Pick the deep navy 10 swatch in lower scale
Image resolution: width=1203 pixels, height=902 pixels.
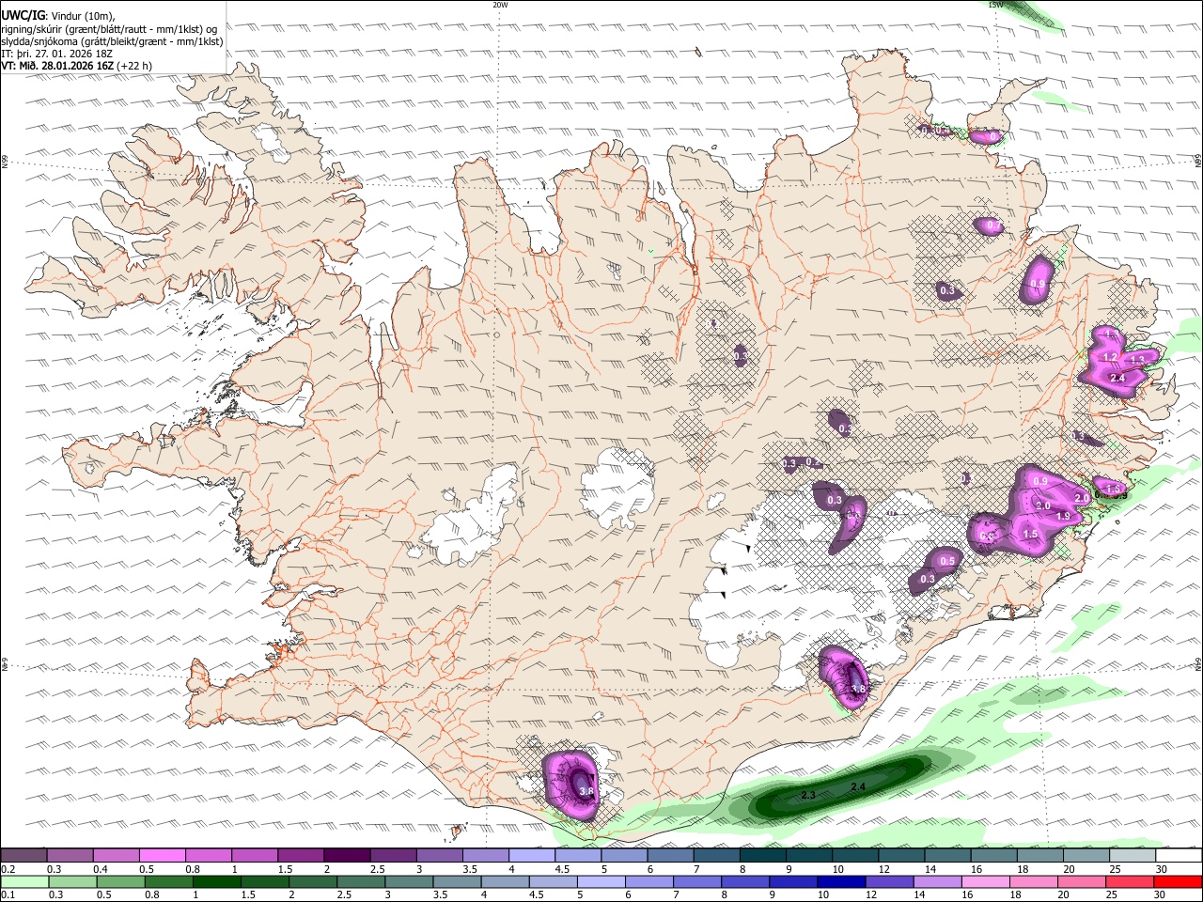click(841, 882)
